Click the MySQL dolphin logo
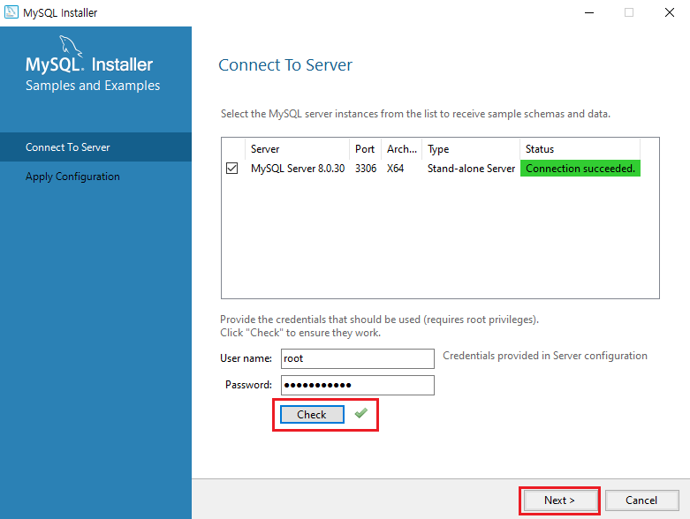The width and height of the screenshot is (690, 519). point(71,46)
